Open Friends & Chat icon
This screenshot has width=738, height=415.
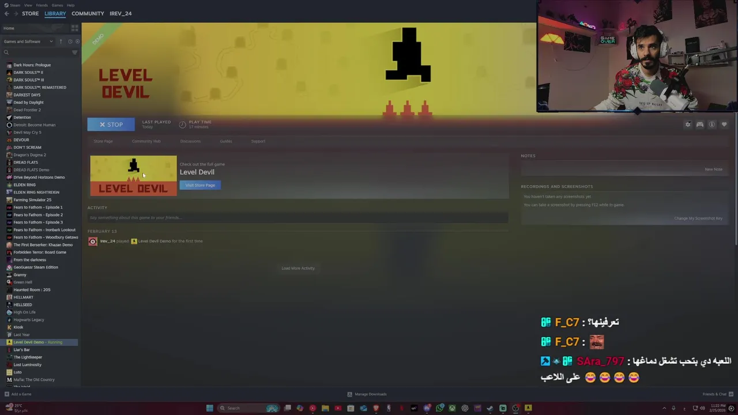(x=730, y=394)
